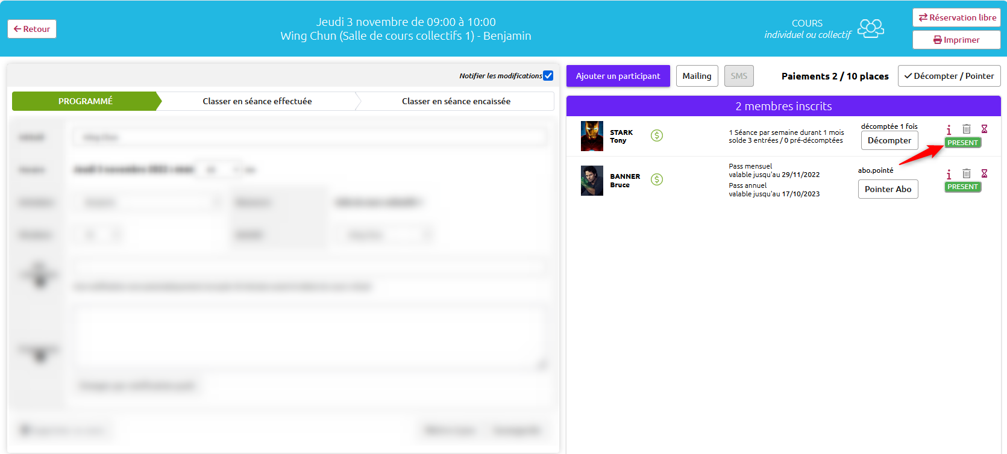Click the trash icon for Tony Stark
1007x454 pixels.
tap(967, 129)
